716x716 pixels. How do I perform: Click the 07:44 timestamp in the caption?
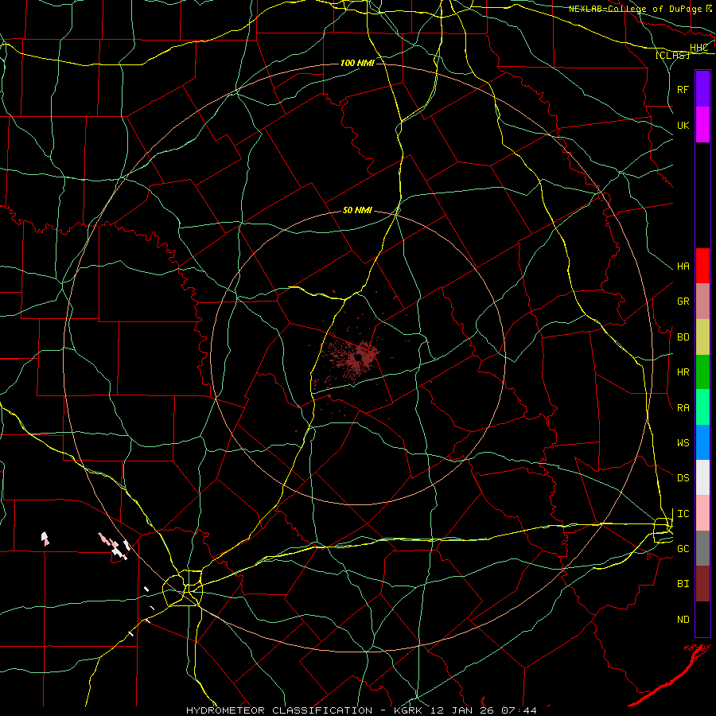[x=519, y=710]
